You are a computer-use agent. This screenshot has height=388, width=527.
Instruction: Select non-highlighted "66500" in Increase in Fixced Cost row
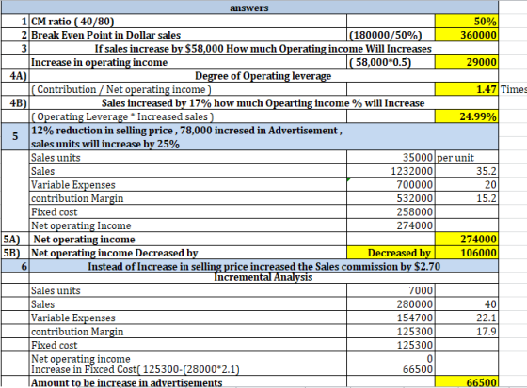(391, 369)
